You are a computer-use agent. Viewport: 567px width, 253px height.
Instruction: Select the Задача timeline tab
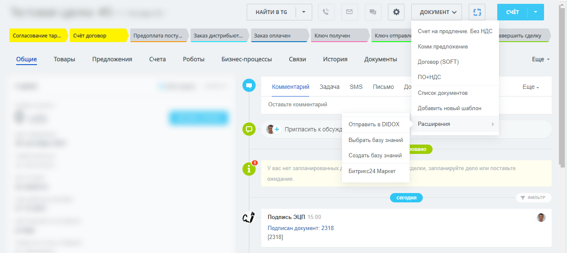tap(330, 87)
